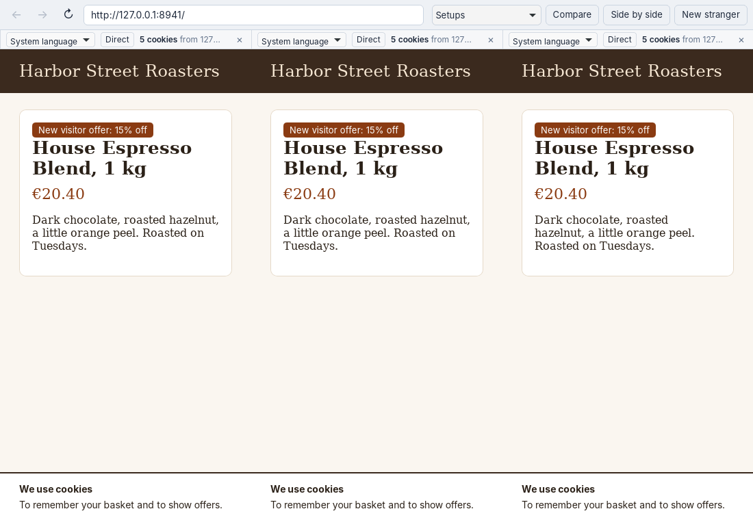This screenshot has width=753, height=520.
Task: Click 'To remember your basket' text, left pane
Action: tap(120, 505)
